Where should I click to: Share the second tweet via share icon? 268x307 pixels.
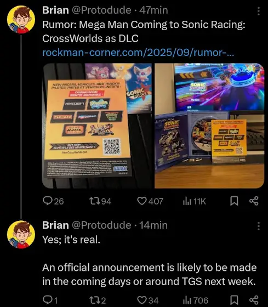tap(254, 300)
